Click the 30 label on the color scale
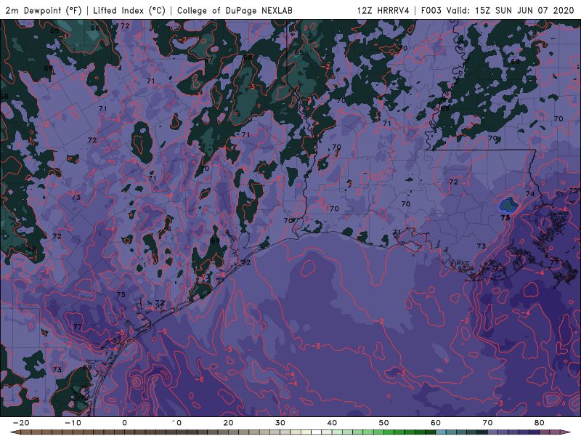The image size is (581, 436). (x=280, y=423)
